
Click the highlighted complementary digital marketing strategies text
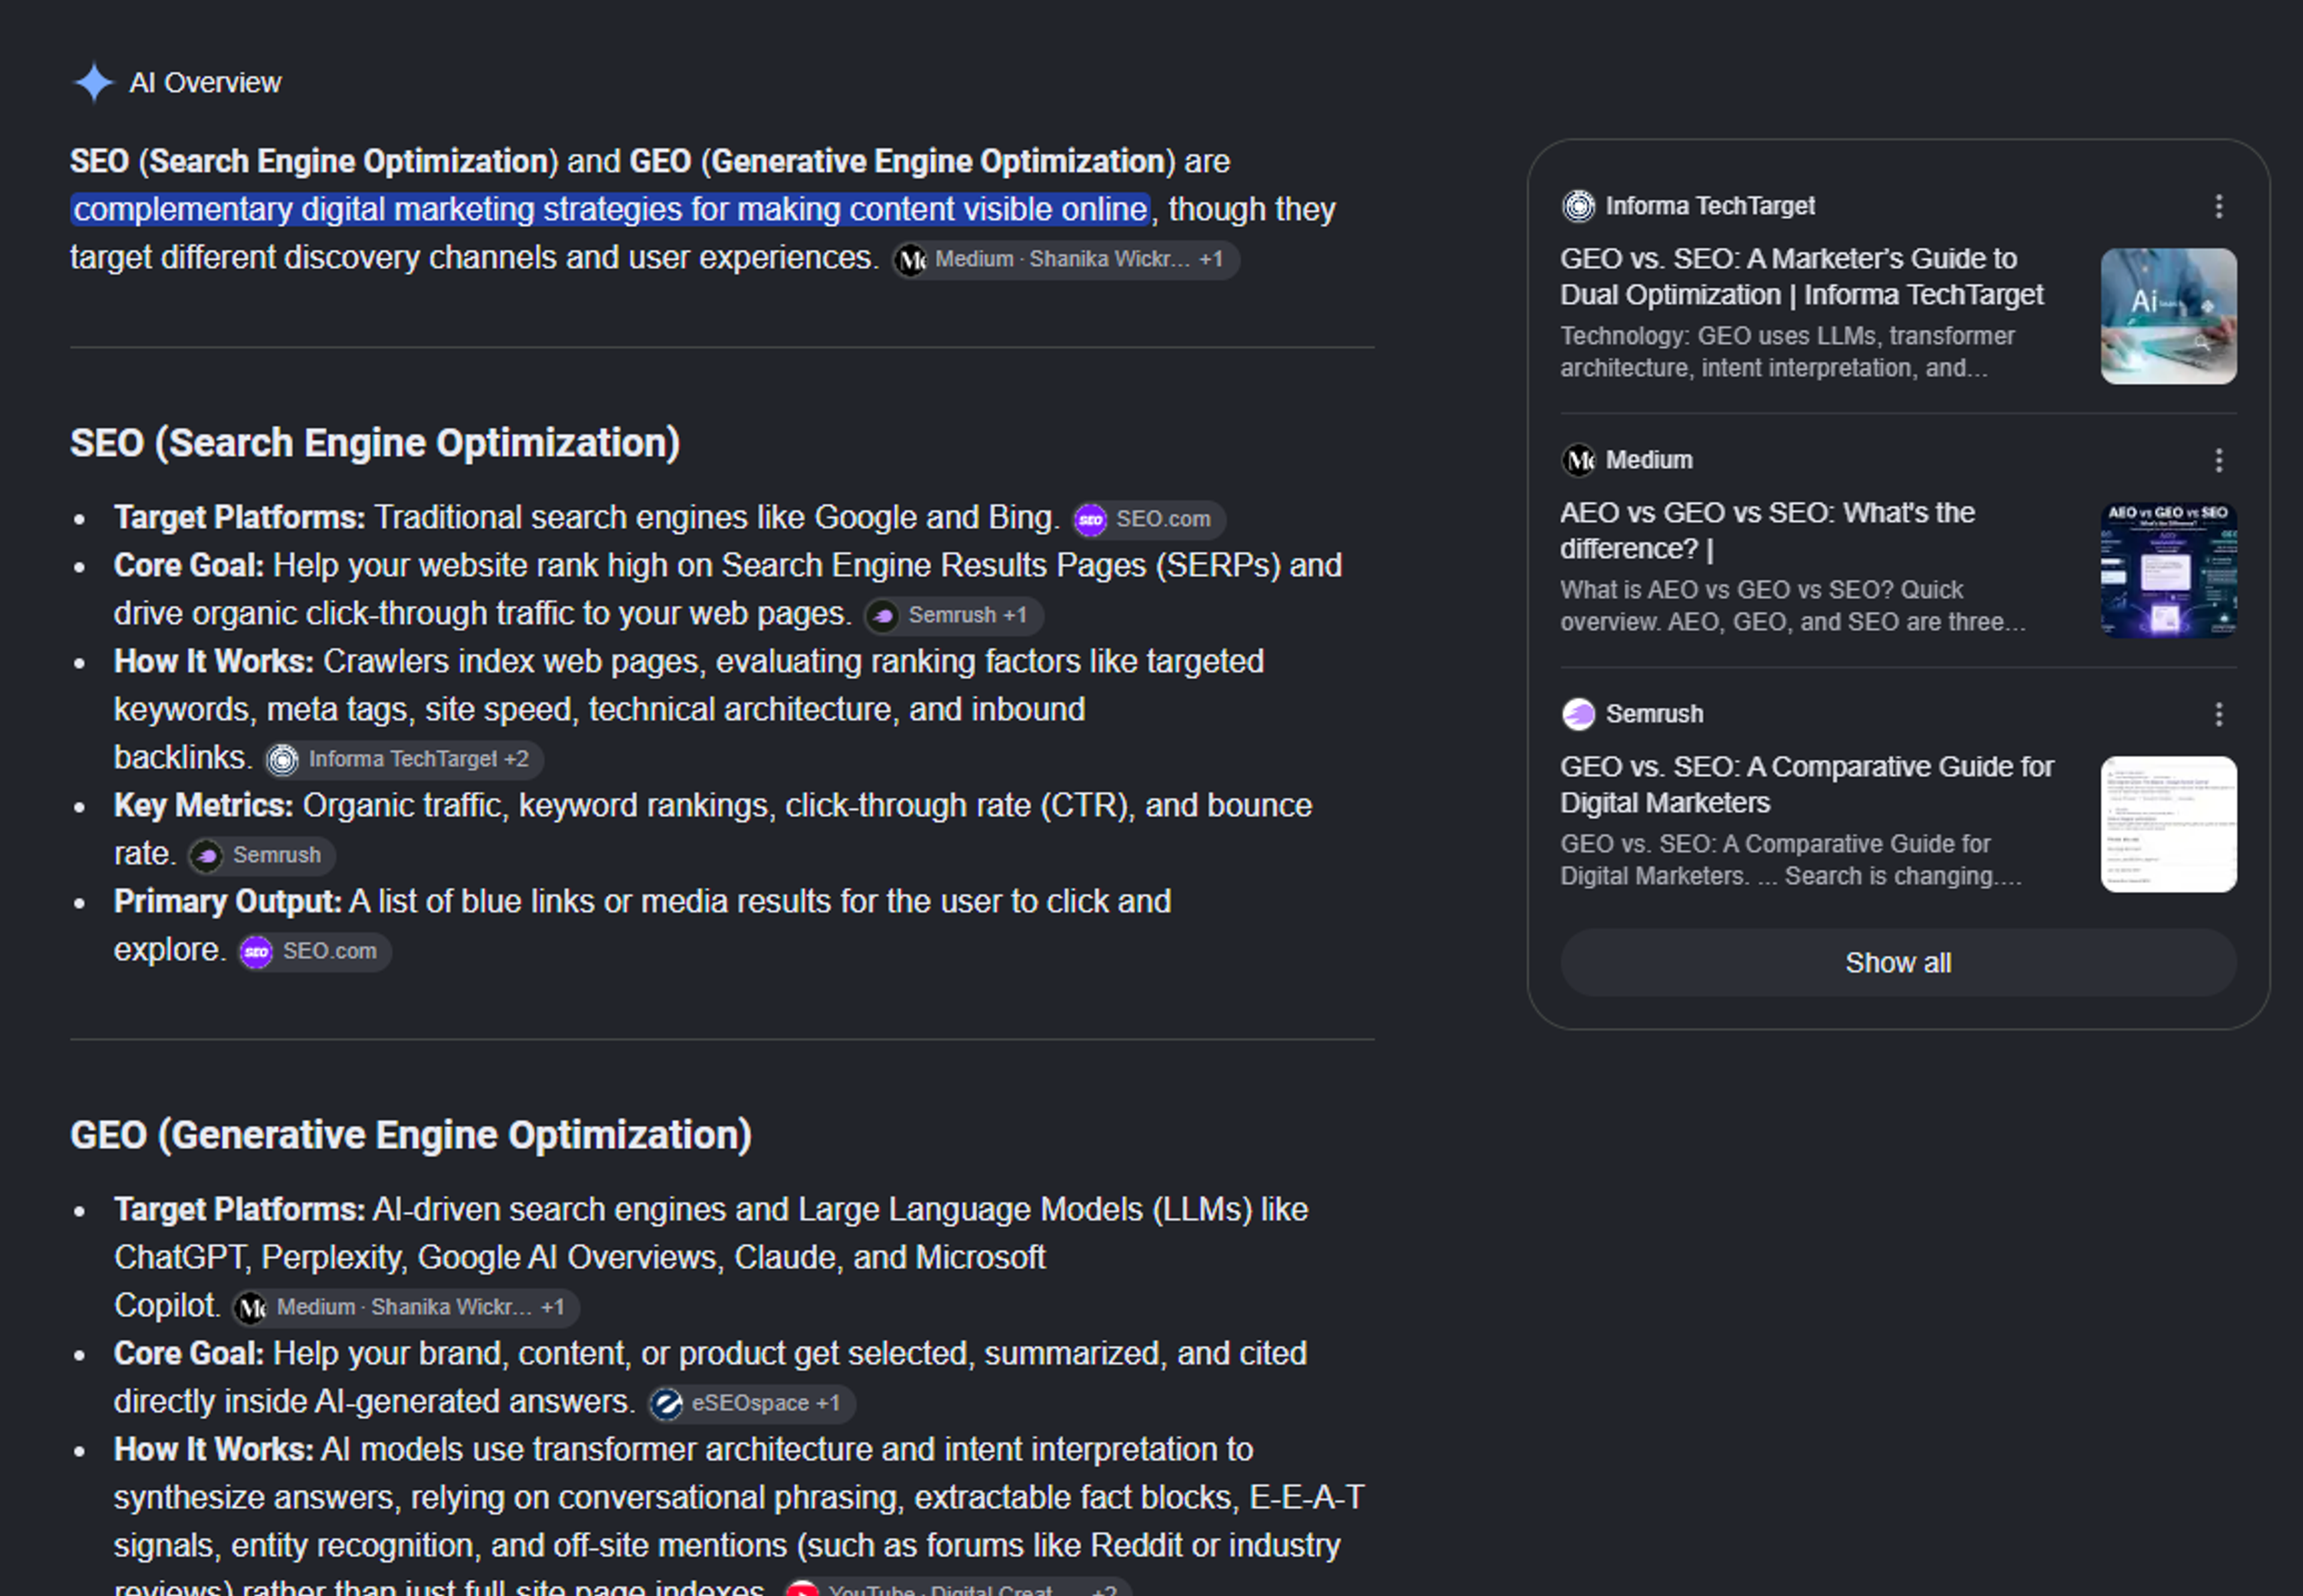611,210
